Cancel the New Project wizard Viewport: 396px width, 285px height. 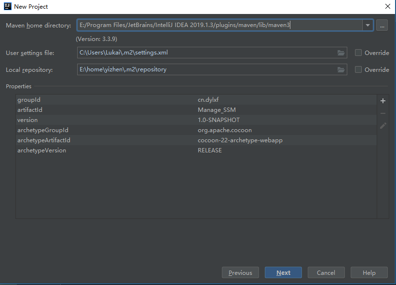coord(326,272)
